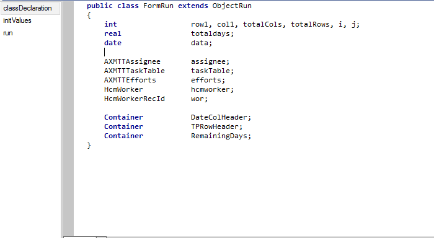Click the variable 'efforts'
Image resolution: width=434 pixels, height=238 pixels.
tap(206, 80)
